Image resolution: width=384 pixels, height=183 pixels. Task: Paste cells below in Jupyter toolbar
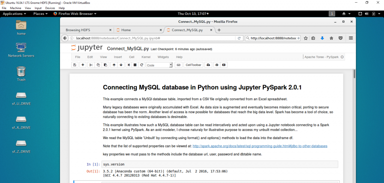click(105, 65)
